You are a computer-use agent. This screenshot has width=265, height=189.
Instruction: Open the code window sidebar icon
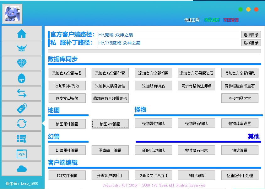[x=22, y=154]
